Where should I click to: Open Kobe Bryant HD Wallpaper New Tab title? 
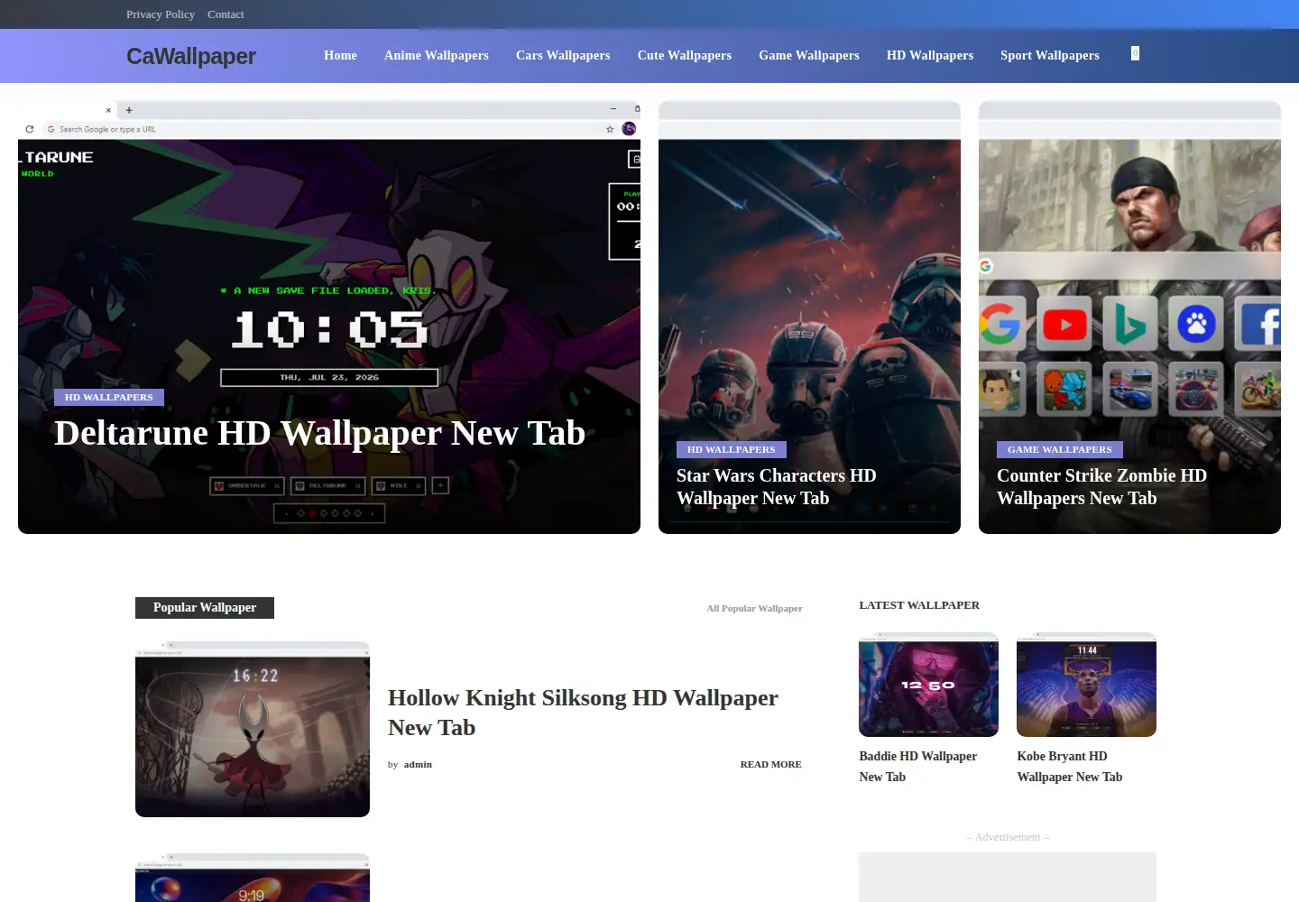pyautogui.click(x=1070, y=767)
